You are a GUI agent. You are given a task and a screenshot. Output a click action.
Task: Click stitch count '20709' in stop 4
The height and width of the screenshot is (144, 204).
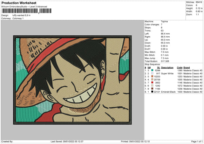157,80
